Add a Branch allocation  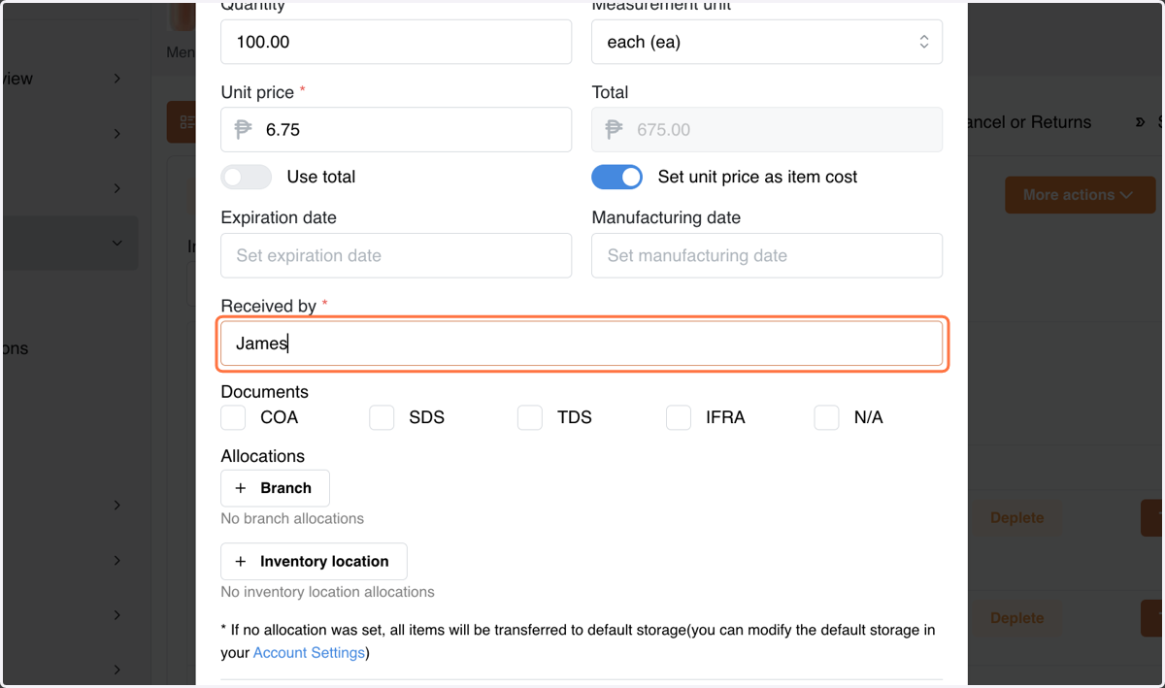(276, 488)
